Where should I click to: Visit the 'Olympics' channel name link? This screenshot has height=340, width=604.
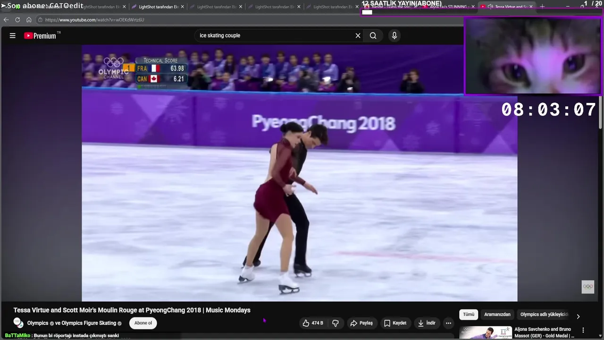[x=38, y=323]
